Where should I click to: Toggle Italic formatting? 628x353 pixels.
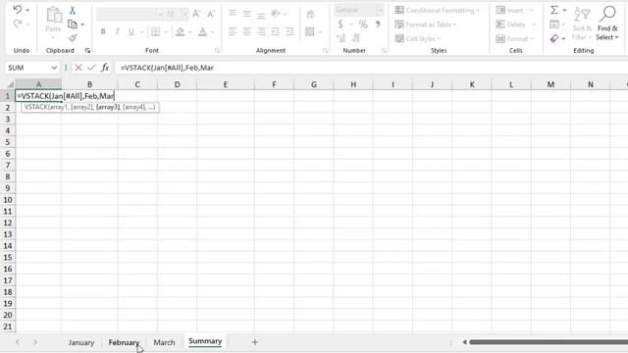coord(117,31)
